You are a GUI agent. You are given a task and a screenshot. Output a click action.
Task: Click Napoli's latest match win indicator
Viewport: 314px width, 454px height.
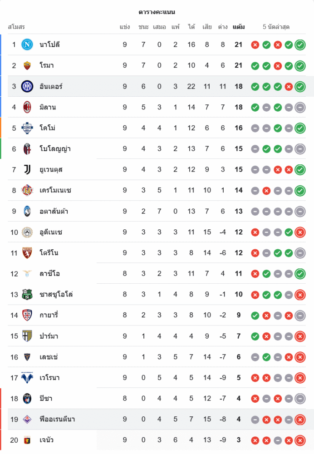tap(300, 44)
